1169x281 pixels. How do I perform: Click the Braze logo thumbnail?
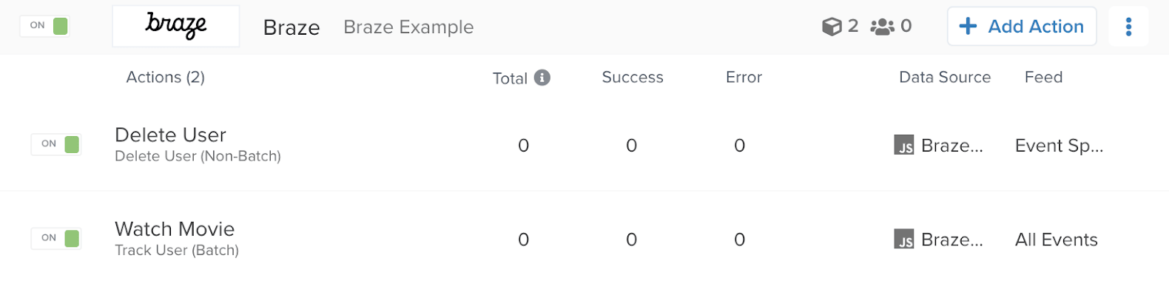tap(176, 27)
